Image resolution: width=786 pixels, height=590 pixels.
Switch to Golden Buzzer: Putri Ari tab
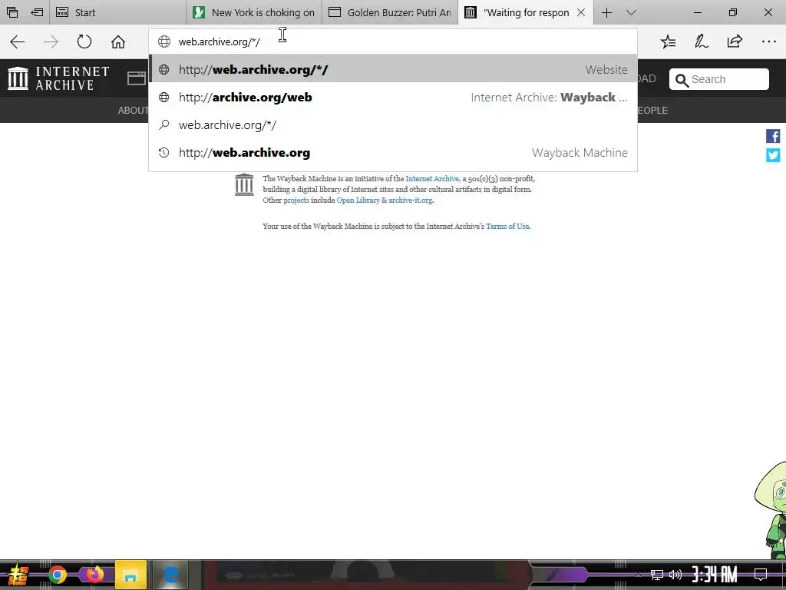click(x=391, y=12)
